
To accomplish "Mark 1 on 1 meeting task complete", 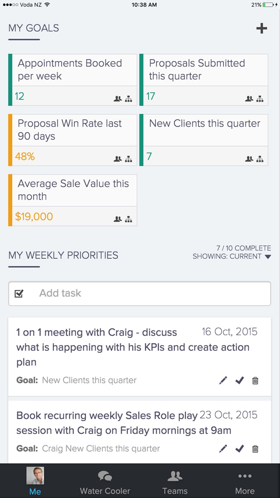I will pyautogui.click(x=240, y=380).
